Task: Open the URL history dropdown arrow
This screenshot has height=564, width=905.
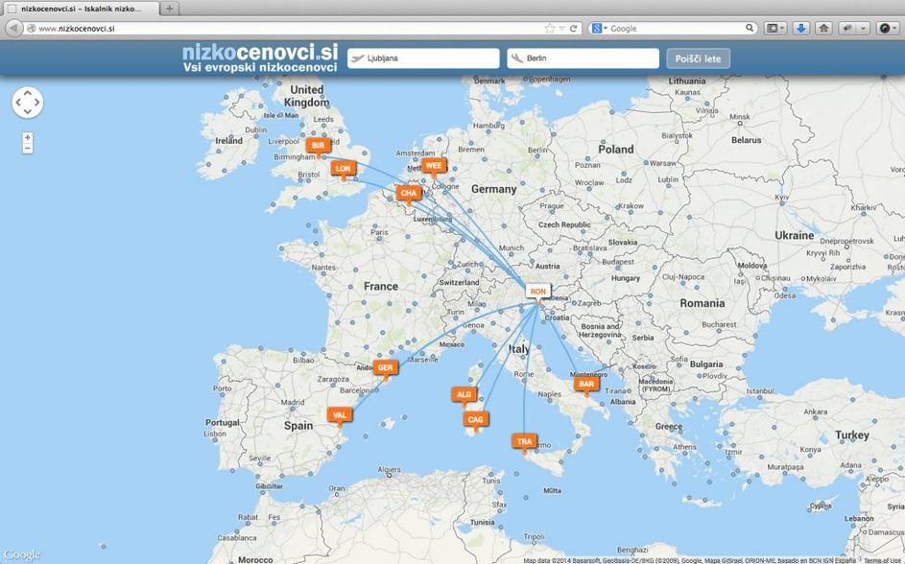Action: pyautogui.click(x=562, y=29)
